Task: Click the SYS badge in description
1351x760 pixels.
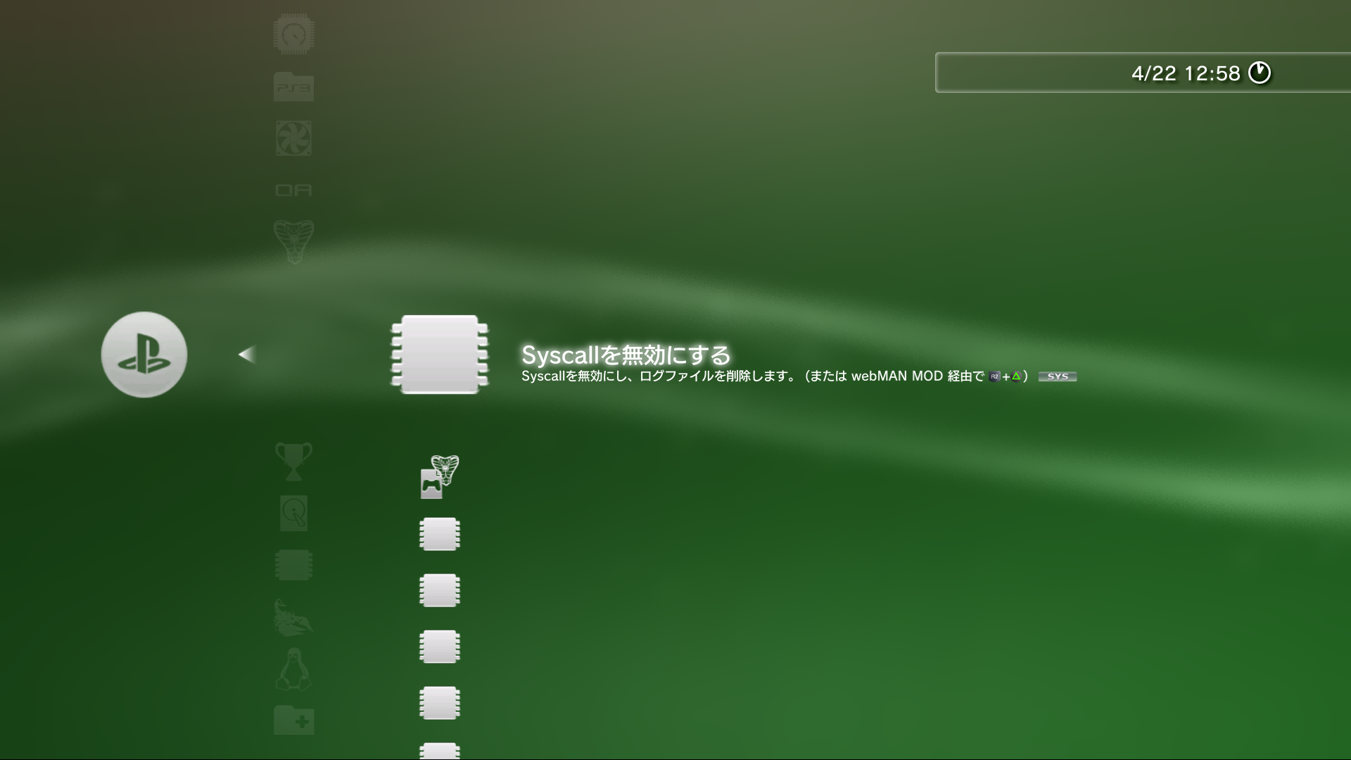Action: tap(1057, 376)
